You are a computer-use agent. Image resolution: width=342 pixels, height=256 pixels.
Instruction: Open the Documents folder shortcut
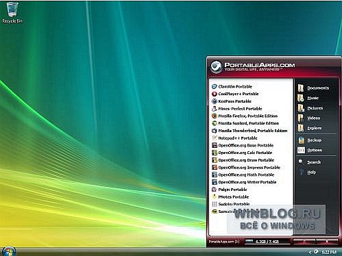(x=313, y=88)
